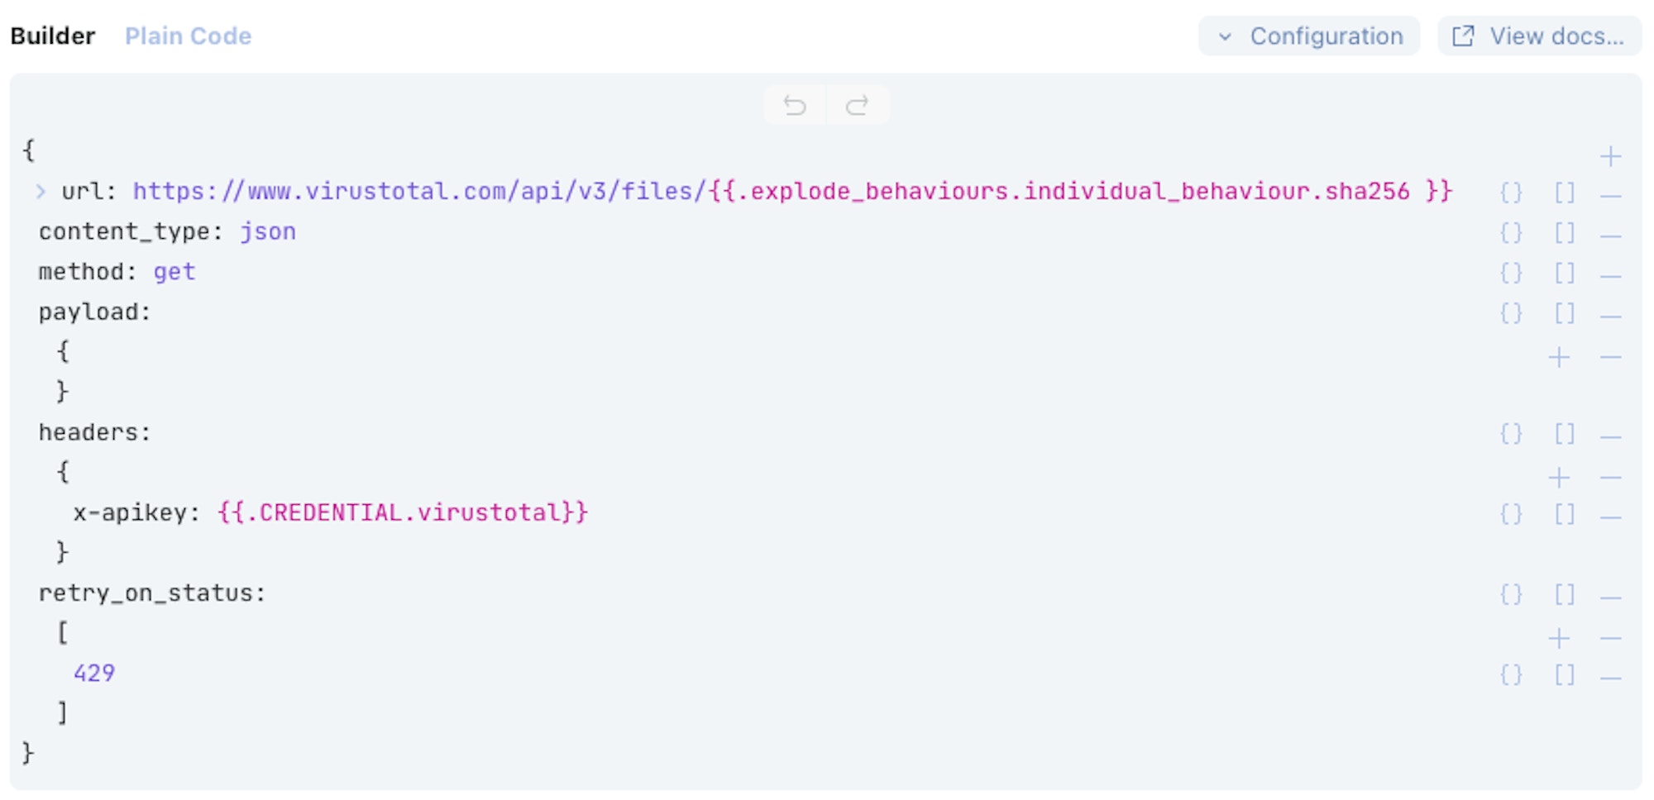Edit the method value get
This screenshot has width=1654, height=800.
174,272
